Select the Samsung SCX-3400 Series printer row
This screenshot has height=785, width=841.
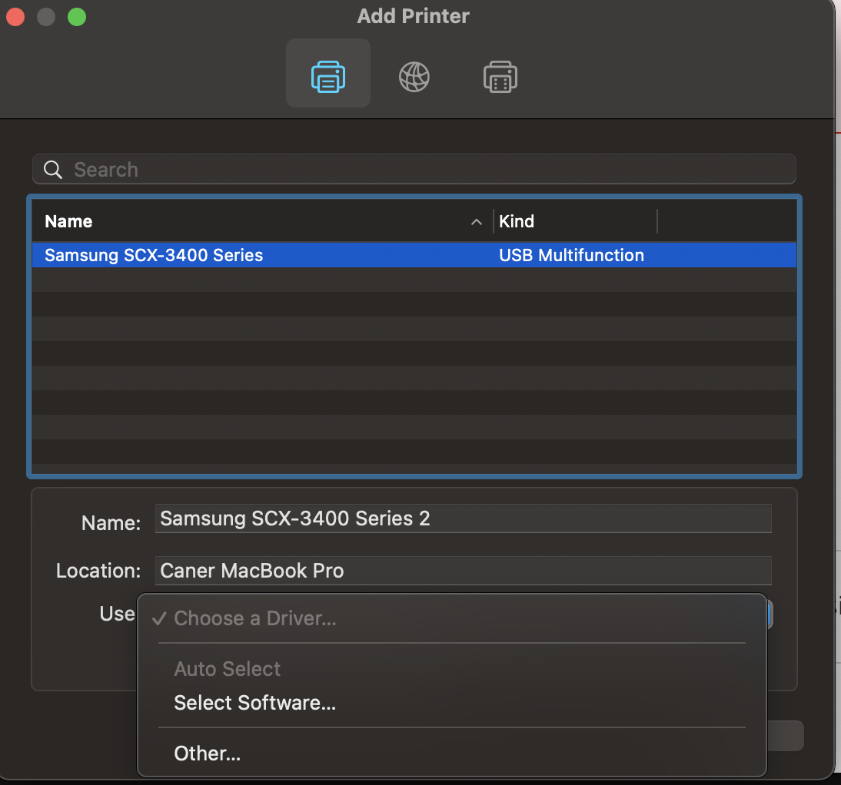click(x=414, y=255)
